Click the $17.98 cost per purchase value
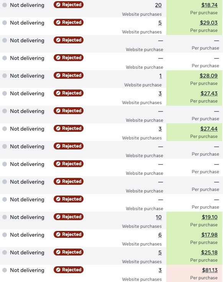 tap(209, 235)
